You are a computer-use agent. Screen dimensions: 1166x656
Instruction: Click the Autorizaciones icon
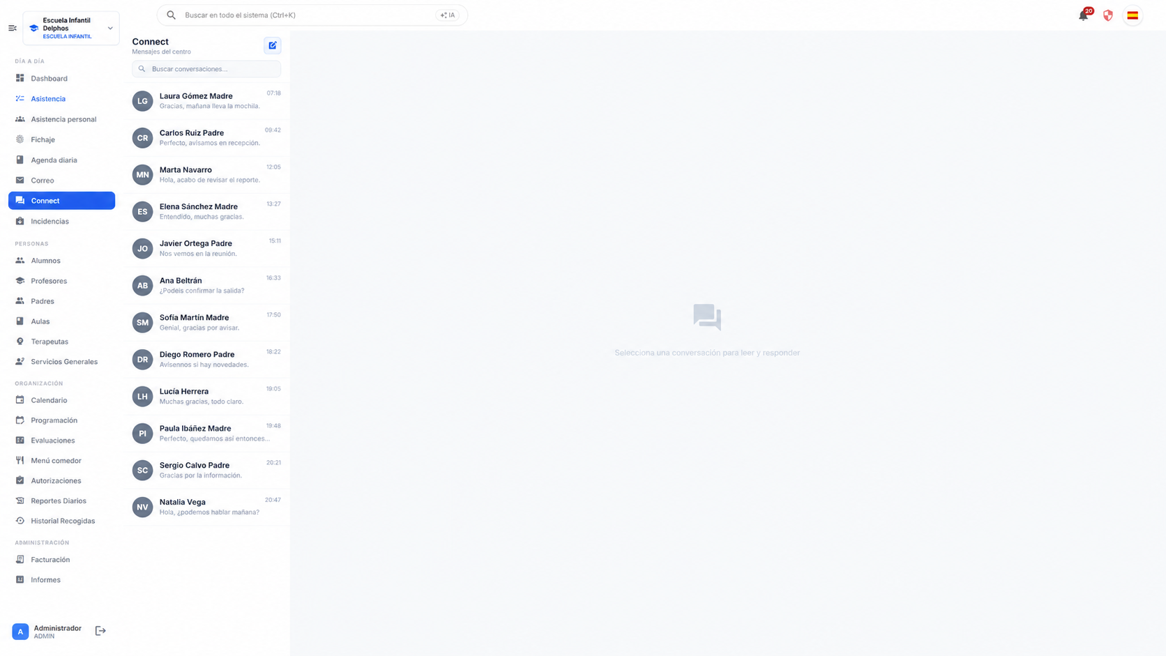(20, 481)
